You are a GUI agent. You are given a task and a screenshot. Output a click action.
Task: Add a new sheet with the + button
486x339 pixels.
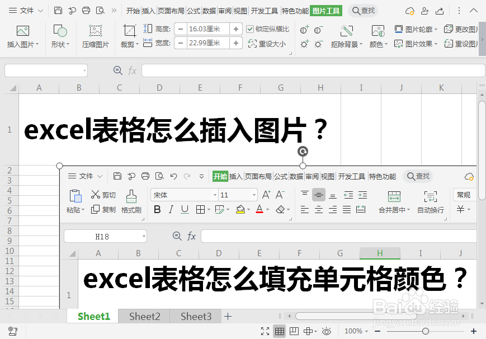[228, 316]
